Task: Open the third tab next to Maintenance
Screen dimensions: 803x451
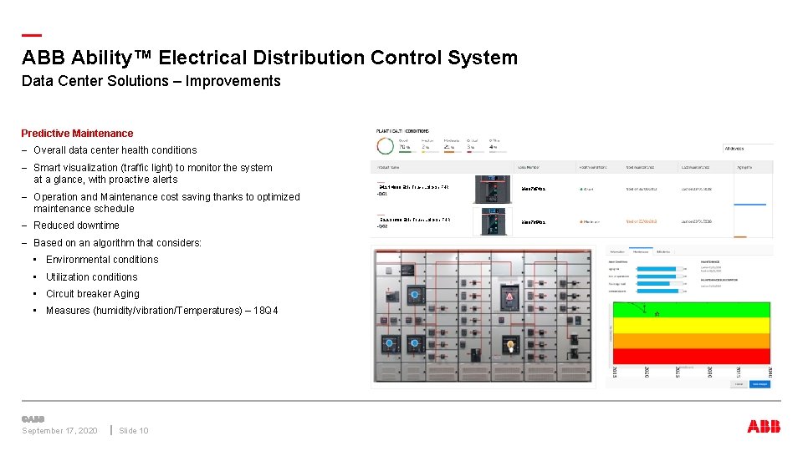Action: tap(663, 251)
